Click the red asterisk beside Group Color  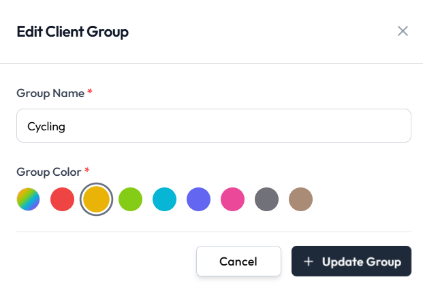click(x=87, y=170)
